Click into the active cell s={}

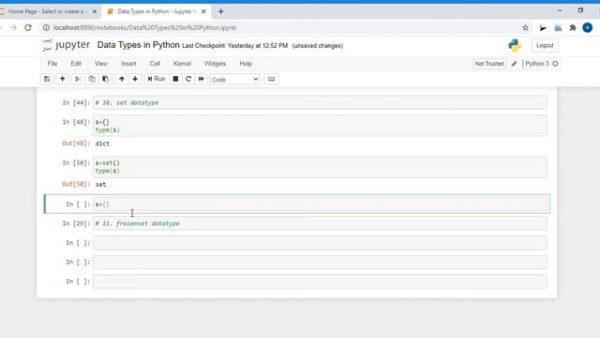[320, 205]
